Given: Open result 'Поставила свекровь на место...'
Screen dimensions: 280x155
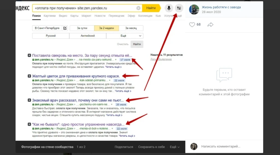Looking at the screenshot, I should 82,55.
